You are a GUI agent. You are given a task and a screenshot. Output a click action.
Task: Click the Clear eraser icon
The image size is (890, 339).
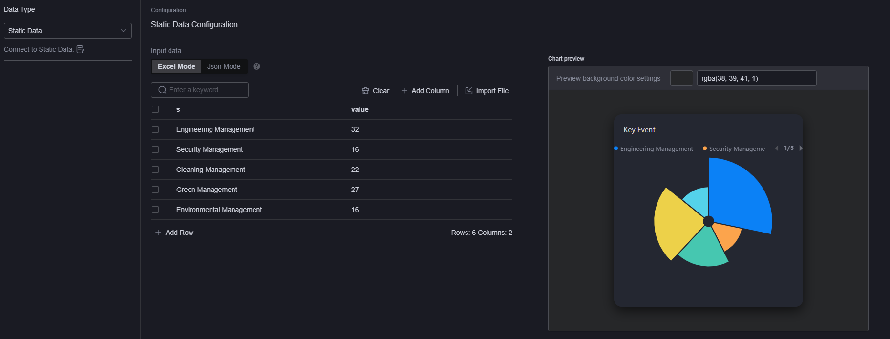[365, 91]
